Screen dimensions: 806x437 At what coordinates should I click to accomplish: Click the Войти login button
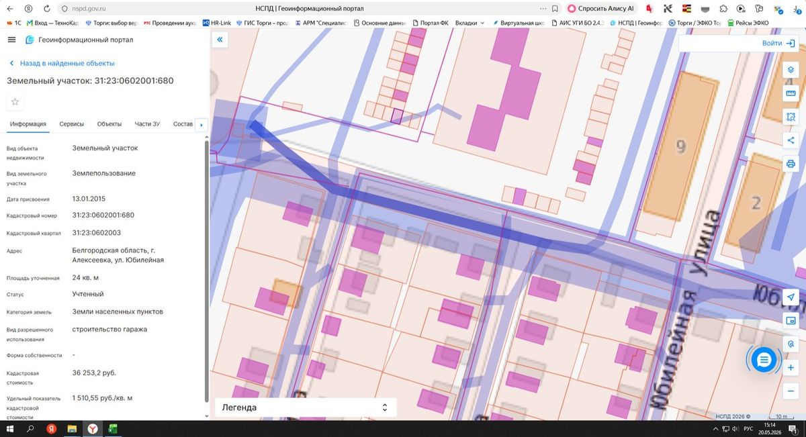click(x=778, y=43)
